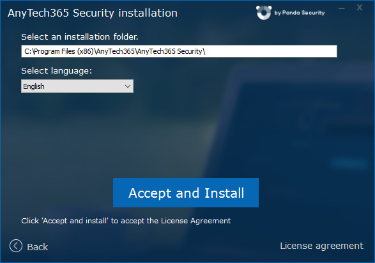
Task: Click the 'Select an installation folder.' label
Action: 80,37
